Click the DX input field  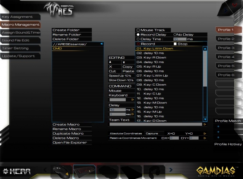coord(174,138)
